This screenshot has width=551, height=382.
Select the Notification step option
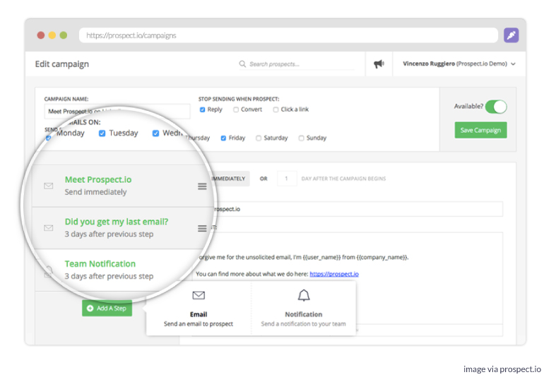(304, 309)
